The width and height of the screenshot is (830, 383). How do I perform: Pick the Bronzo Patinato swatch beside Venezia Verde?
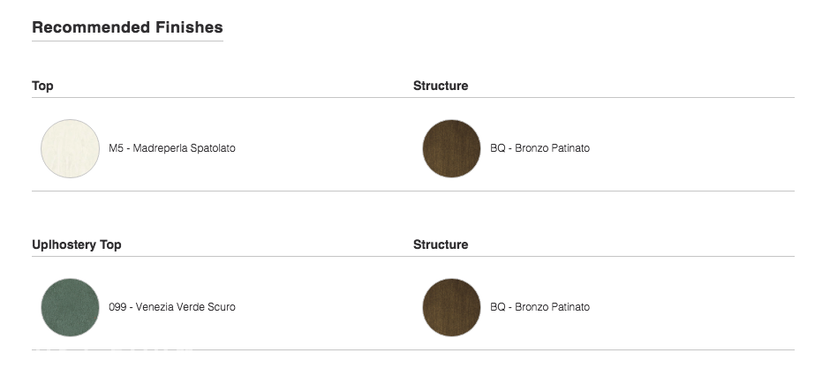(x=451, y=307)
